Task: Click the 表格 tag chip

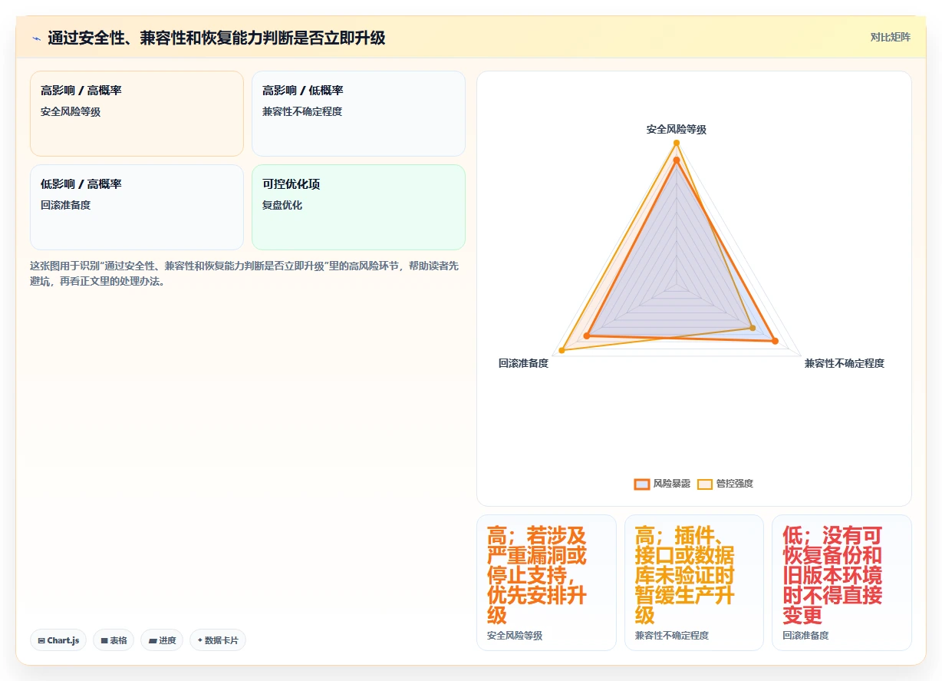Action: (114, 640)
